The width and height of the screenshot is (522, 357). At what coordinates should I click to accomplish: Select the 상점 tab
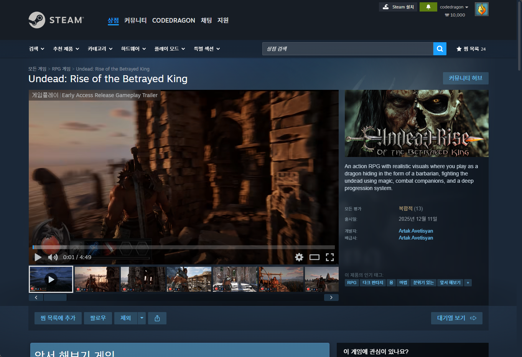(x=113, y=20)
